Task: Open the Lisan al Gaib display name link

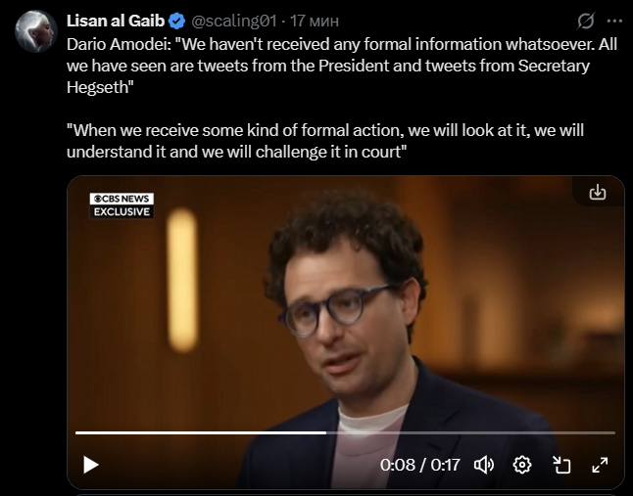Action: pyautogui.click(x=116, y=21)
